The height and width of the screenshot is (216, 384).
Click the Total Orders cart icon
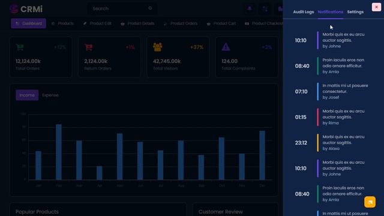tap(20, 47)
